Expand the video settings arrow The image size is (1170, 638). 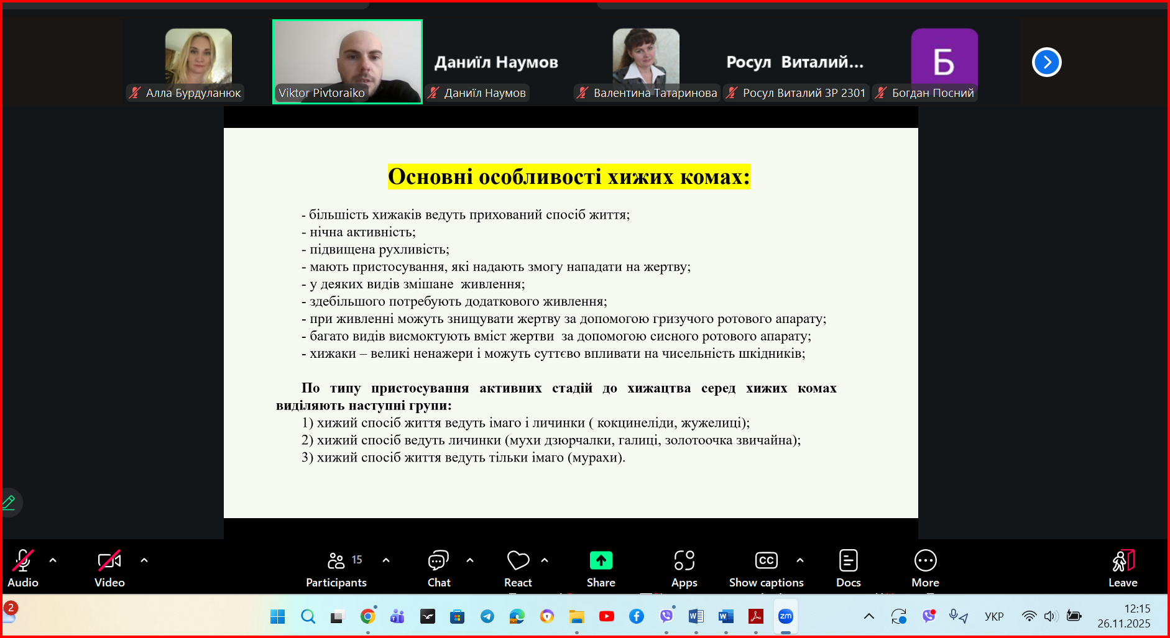click(x=144, y=560)
